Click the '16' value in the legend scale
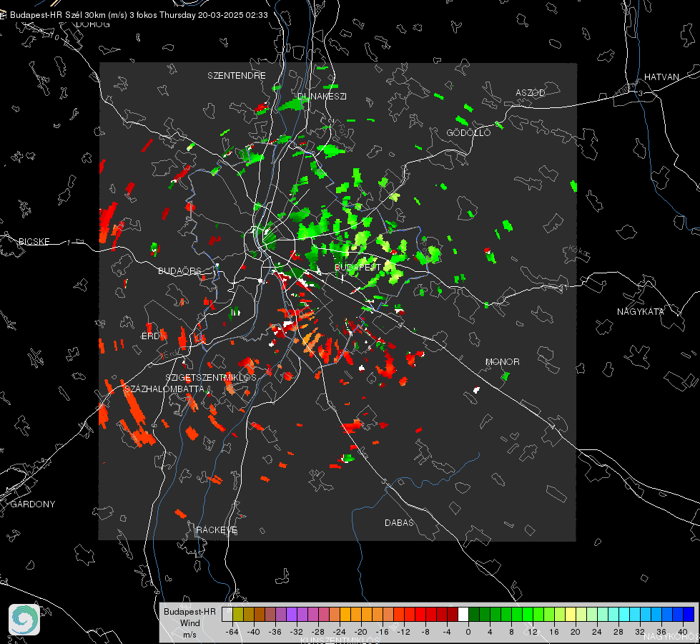The height and width of the screenshot is (644, 700). (x=554, y=632)
